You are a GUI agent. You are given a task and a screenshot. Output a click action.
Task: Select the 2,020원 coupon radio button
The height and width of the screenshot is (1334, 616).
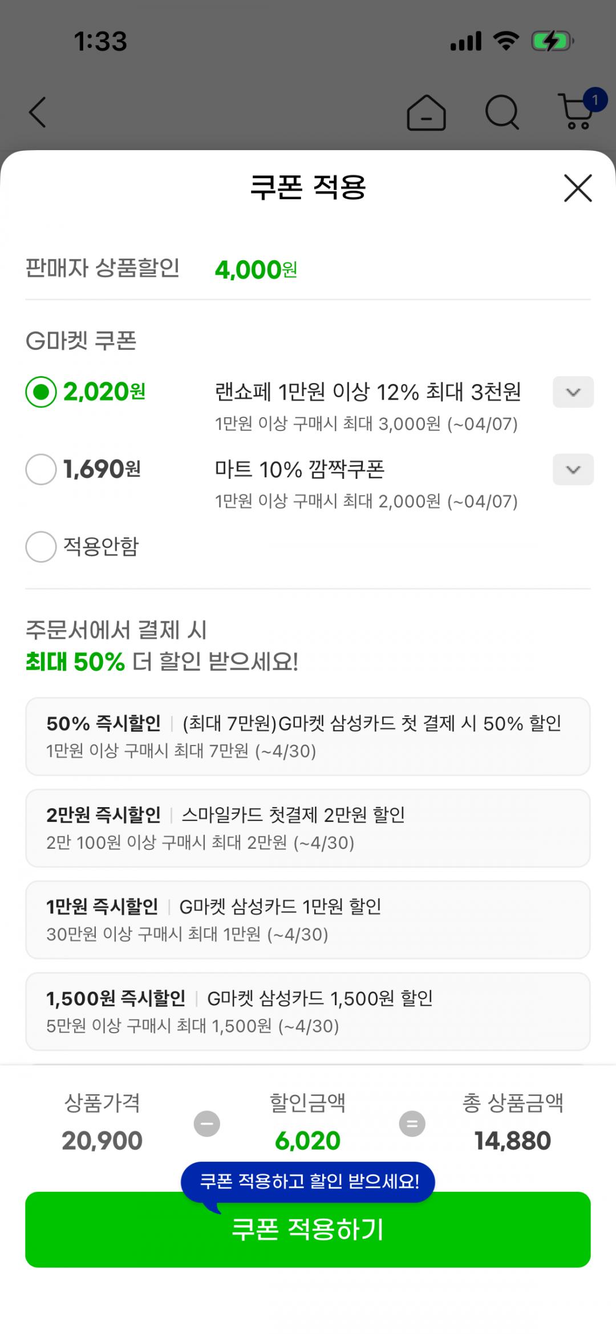(41, 392)
